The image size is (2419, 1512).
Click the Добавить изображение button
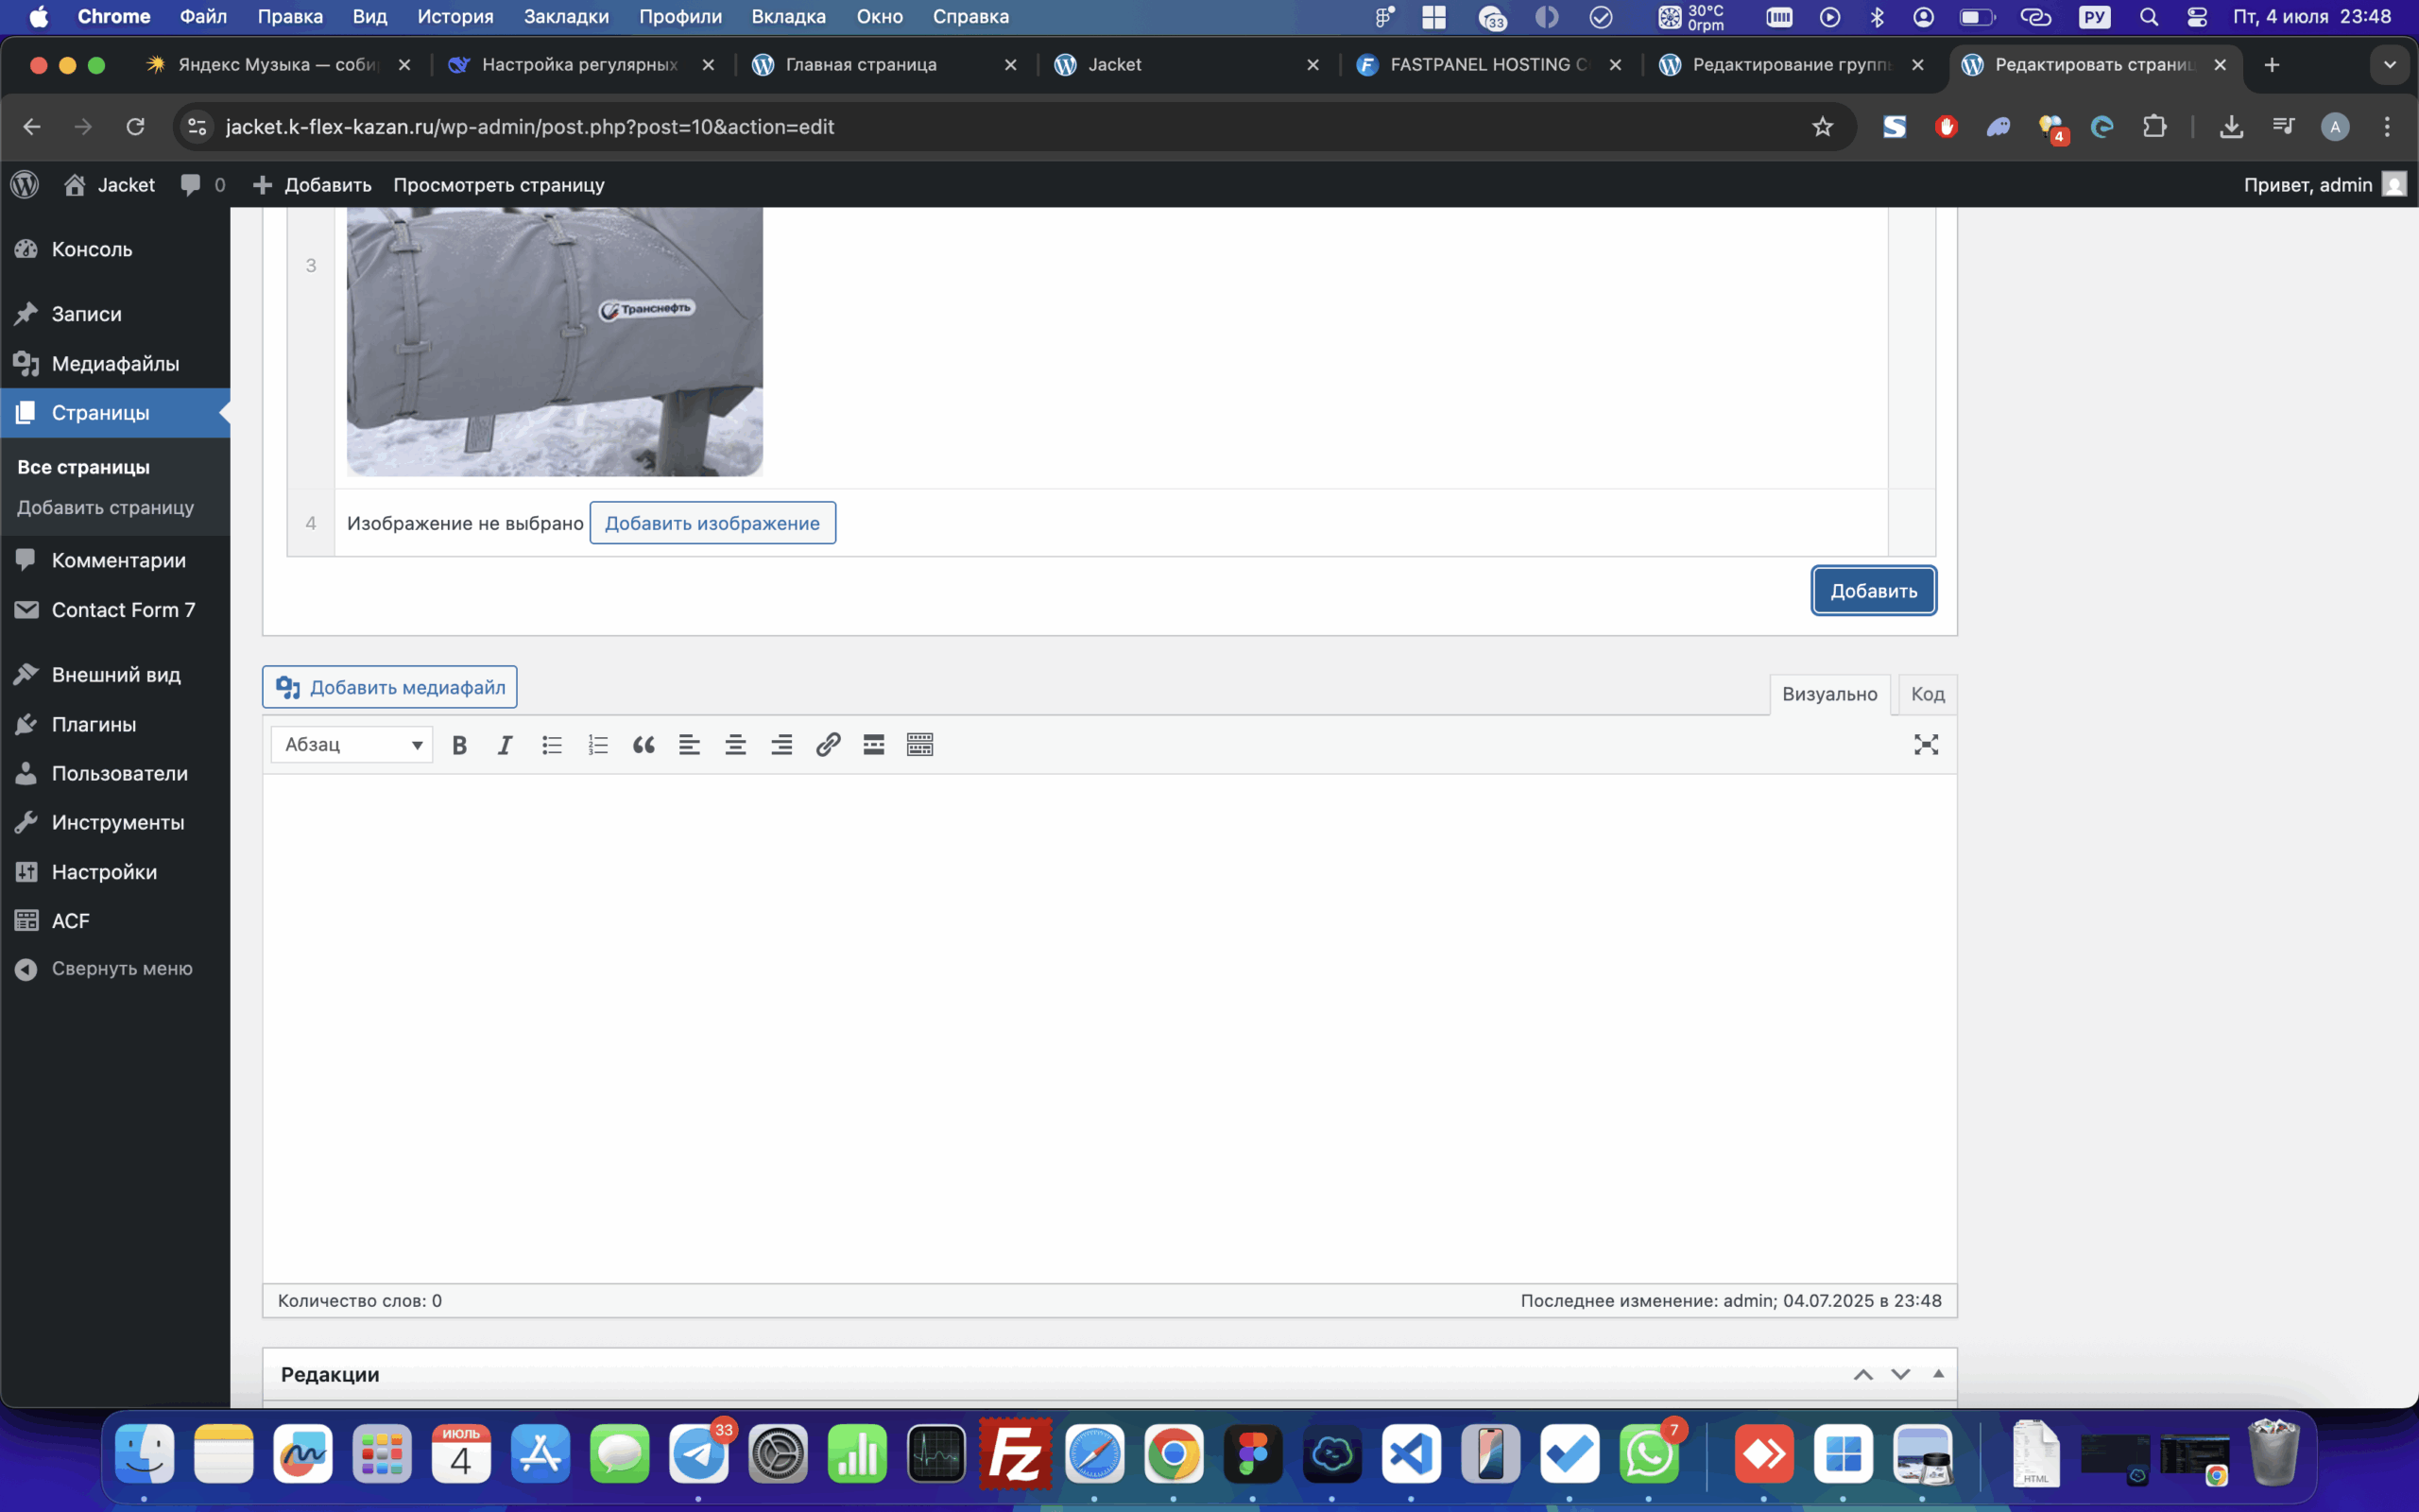coord(712,523)
